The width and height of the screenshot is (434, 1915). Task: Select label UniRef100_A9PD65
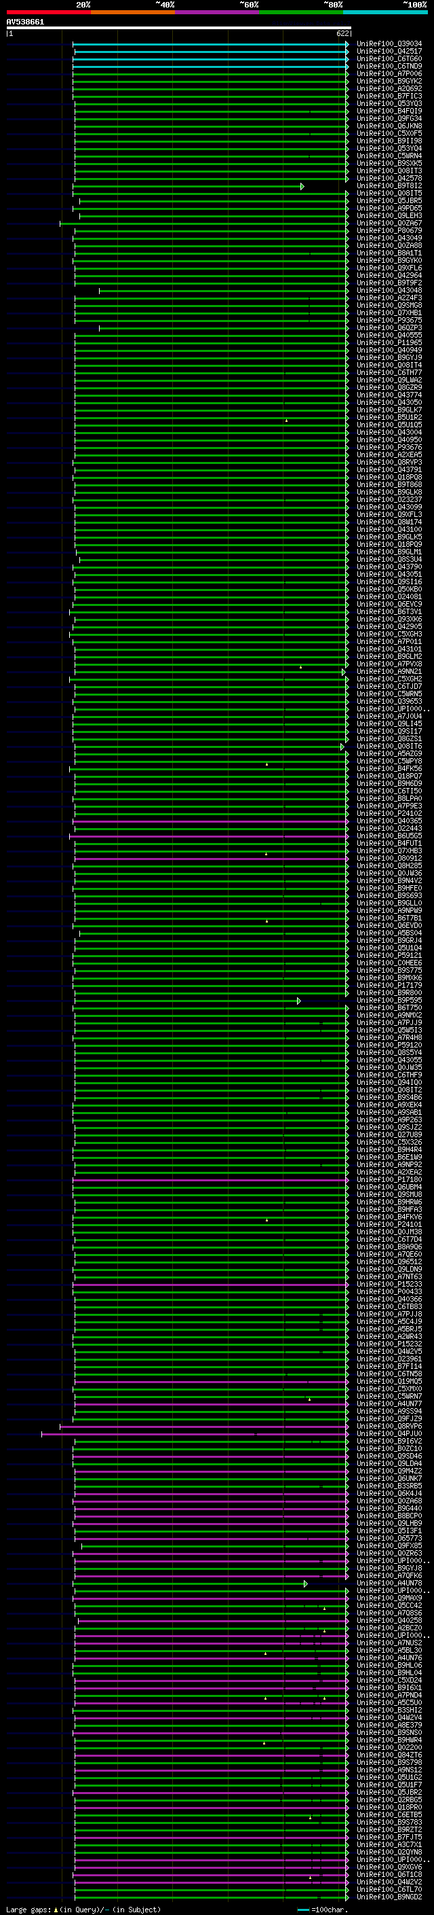389,208
